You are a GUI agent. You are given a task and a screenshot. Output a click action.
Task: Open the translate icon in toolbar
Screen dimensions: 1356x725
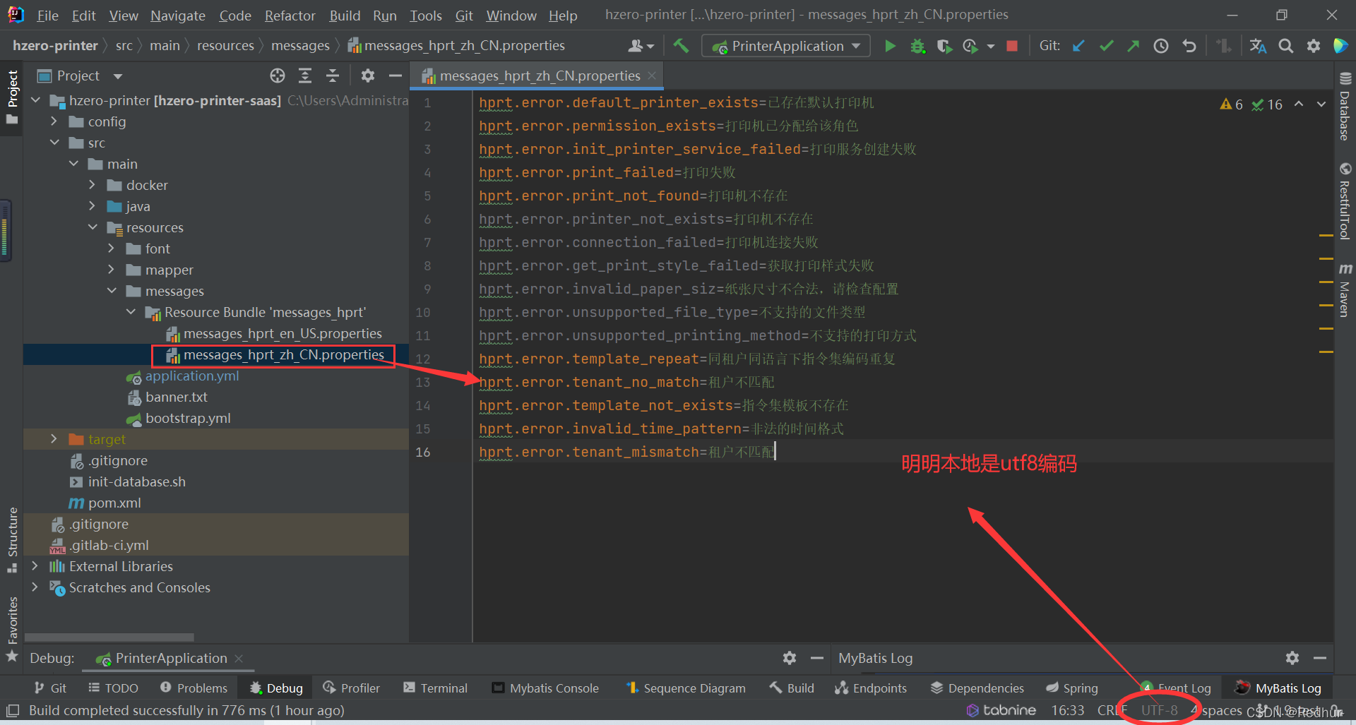1258,46
